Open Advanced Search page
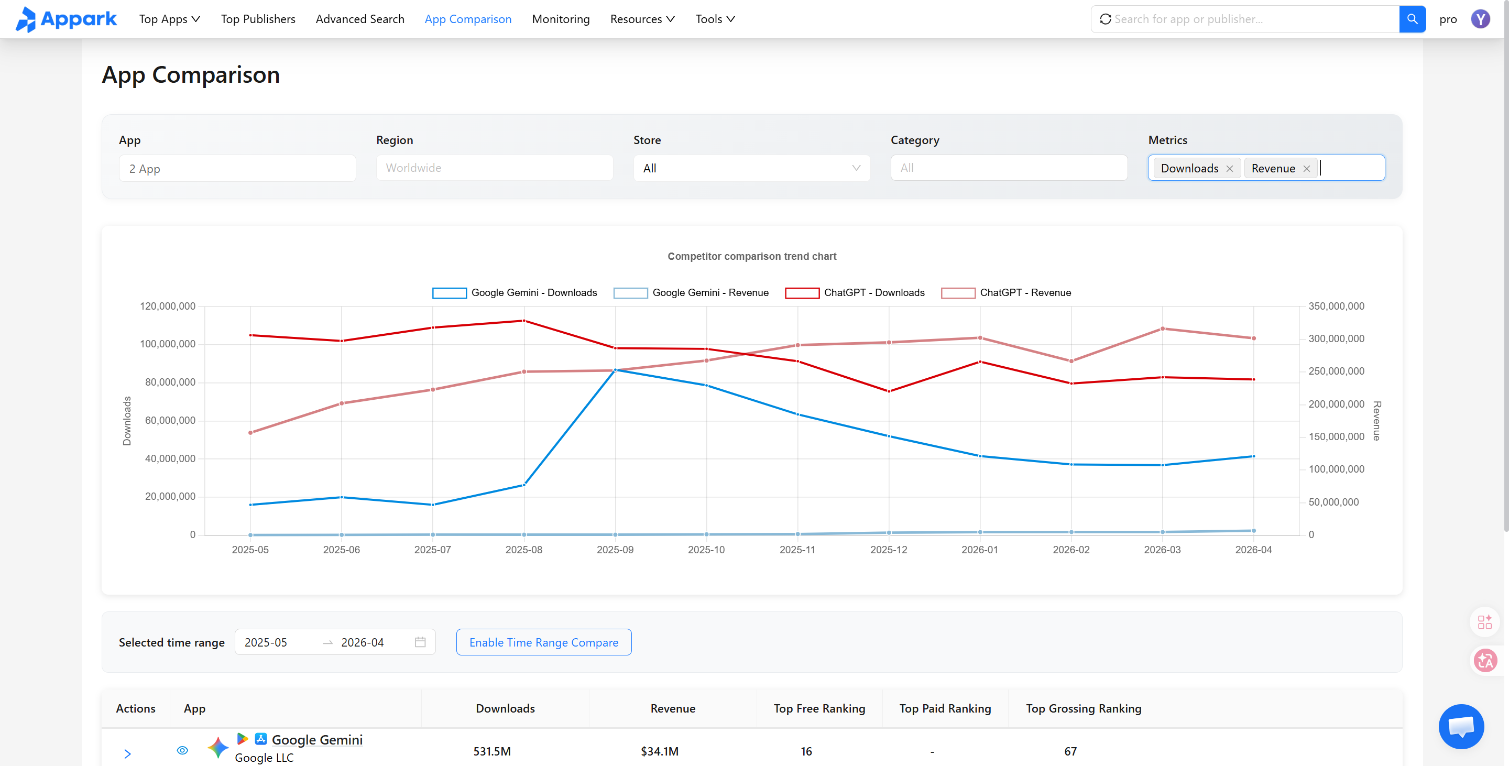 point(359,19)
